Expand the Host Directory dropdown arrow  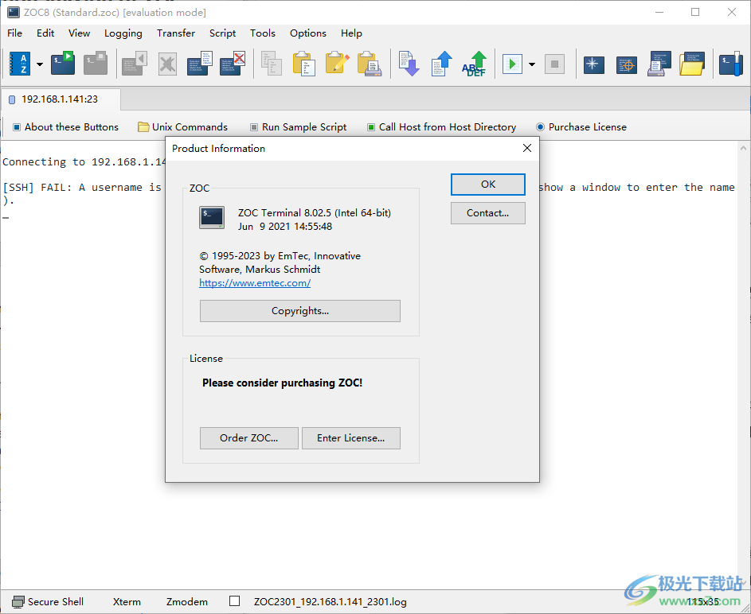coord(40,64)
